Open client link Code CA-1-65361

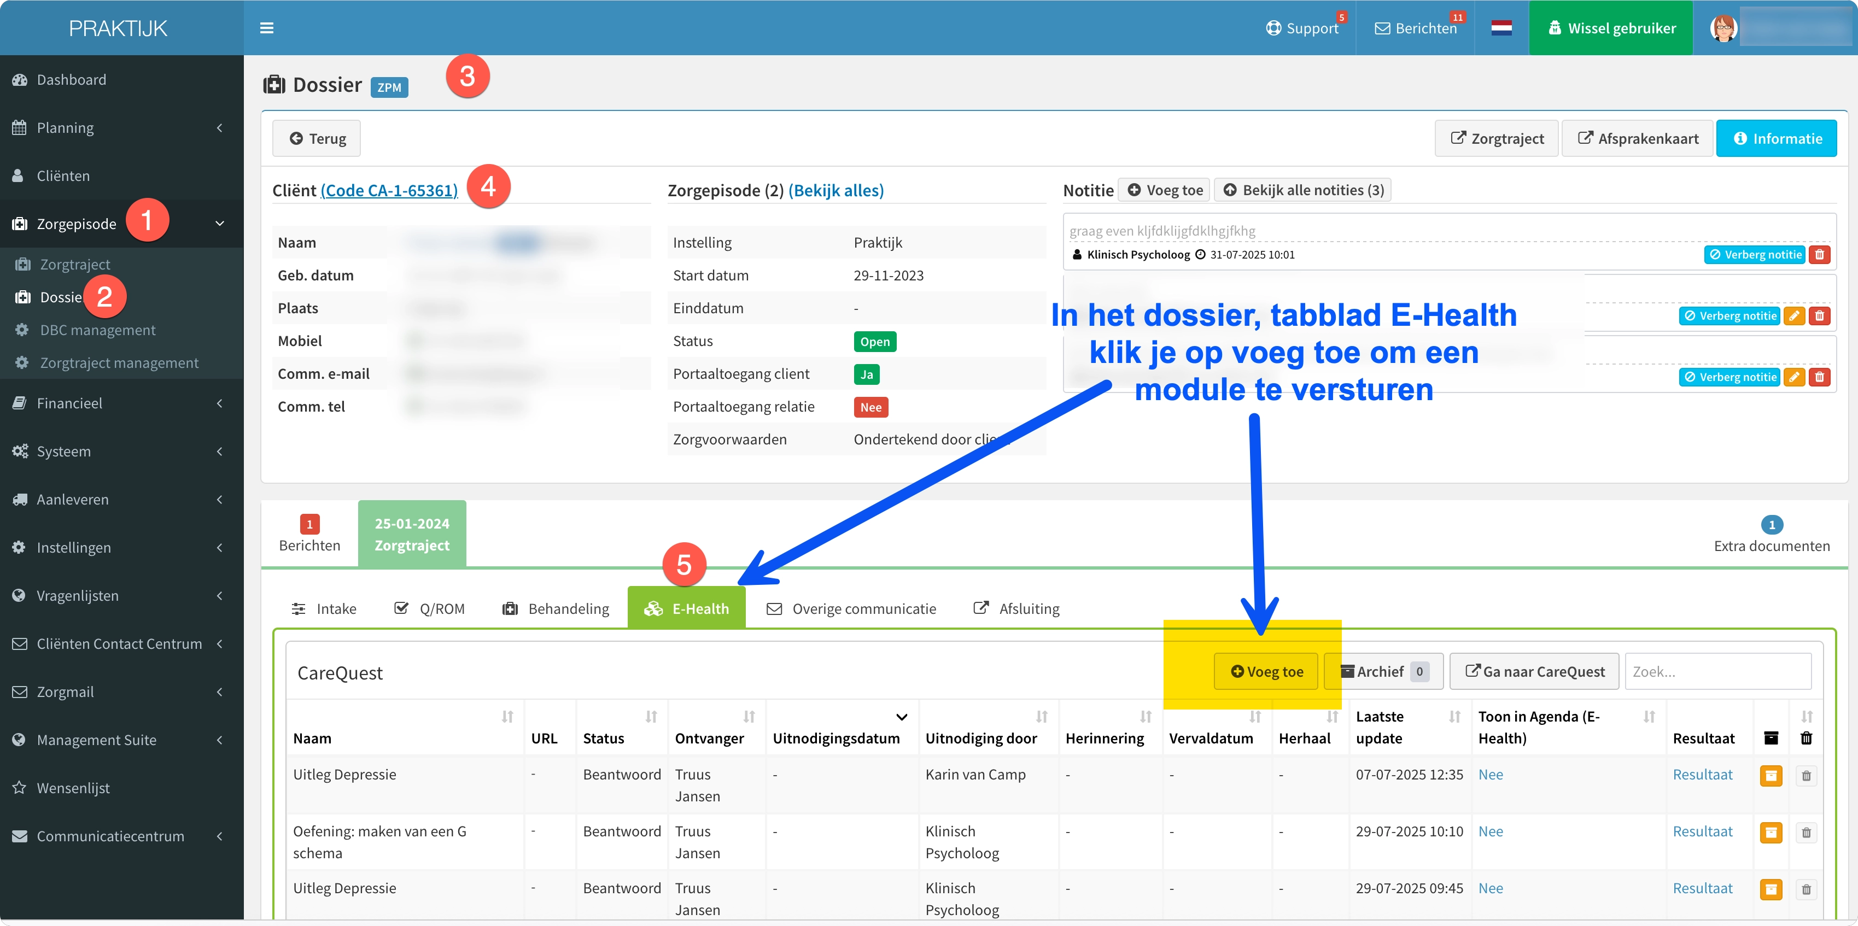pos(389,190)
